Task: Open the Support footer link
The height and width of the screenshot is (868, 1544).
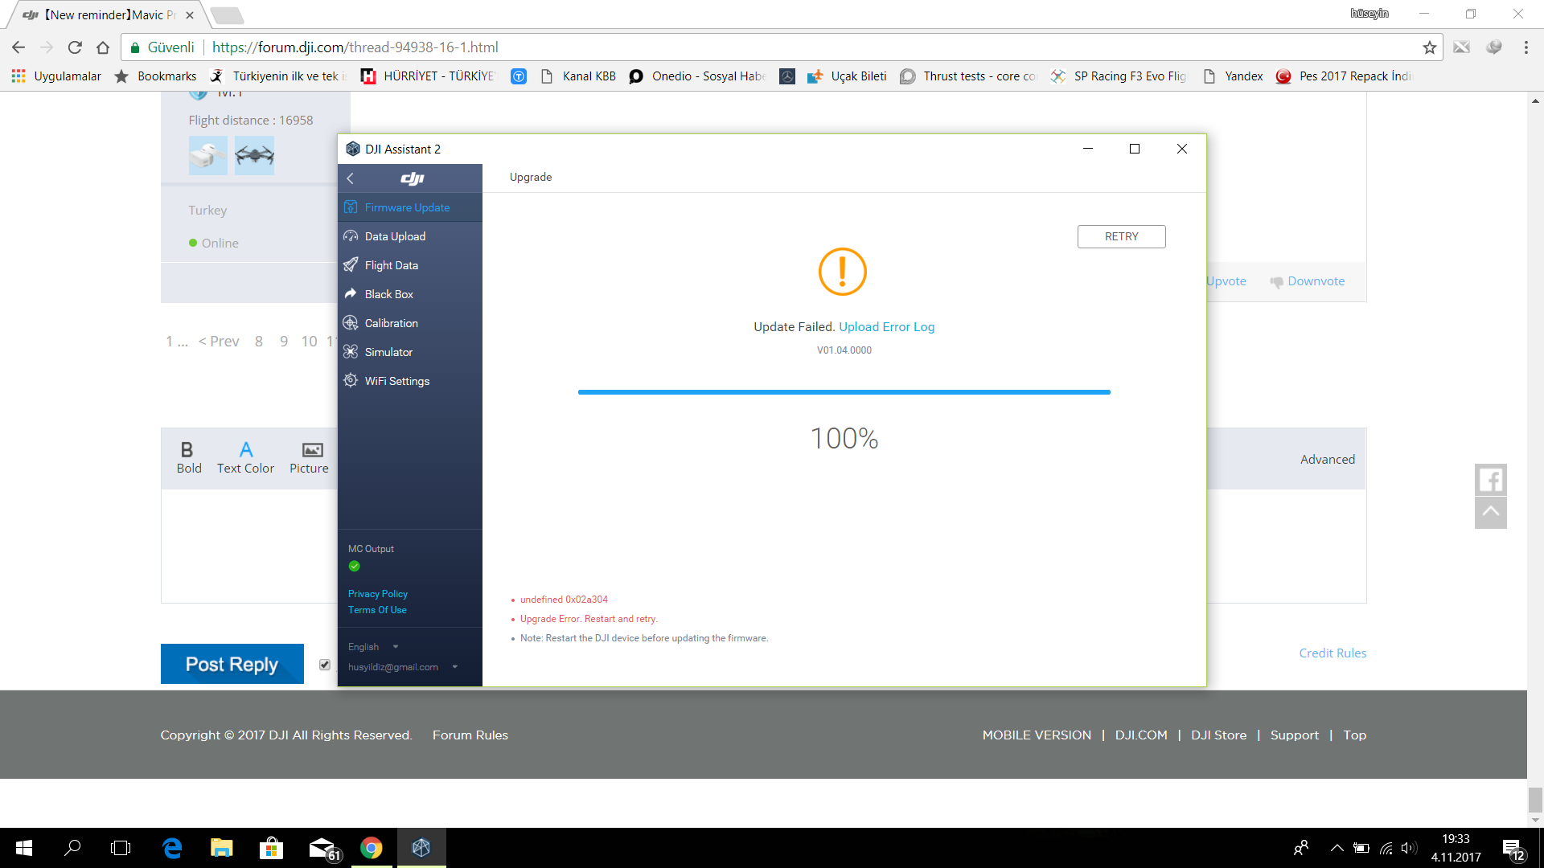Action: pyautogui.click(x=1294, y=735)
